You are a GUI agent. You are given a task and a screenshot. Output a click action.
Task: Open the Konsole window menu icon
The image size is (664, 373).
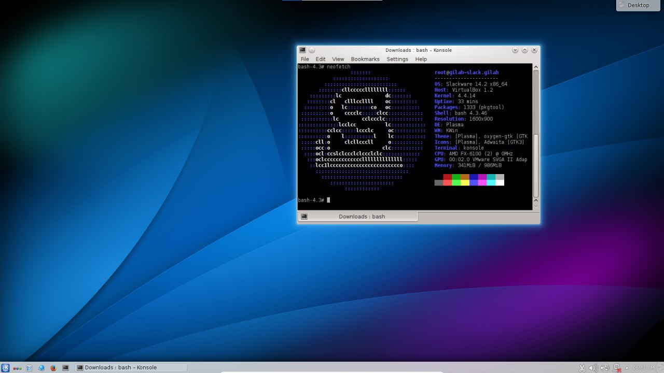point(302,50)
